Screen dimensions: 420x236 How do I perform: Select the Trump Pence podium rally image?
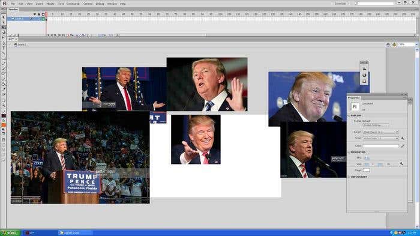click(x=80, y=157)
